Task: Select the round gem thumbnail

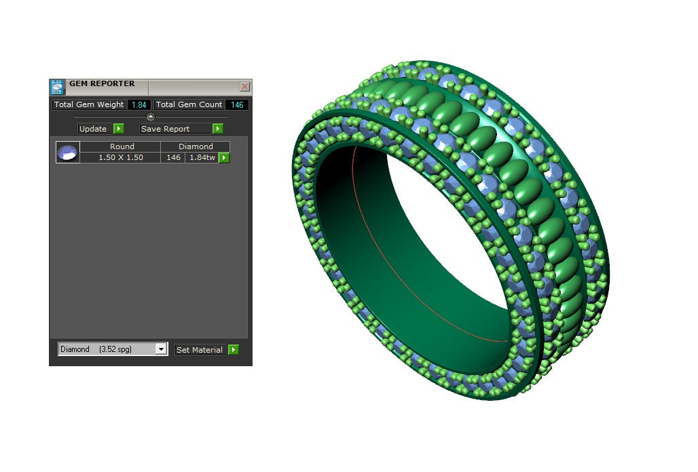Action: pos(68,153)
